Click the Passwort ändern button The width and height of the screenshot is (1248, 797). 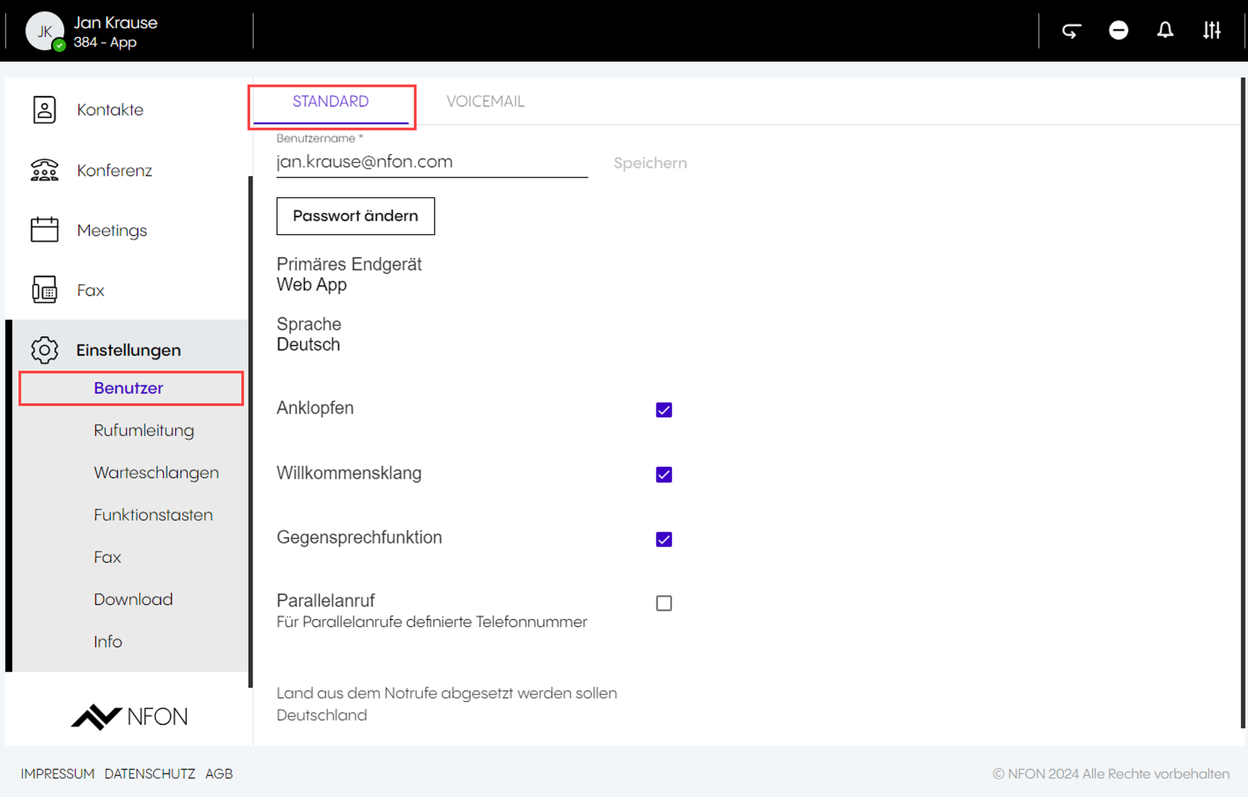pyautogui.click(x=355, y=216)
